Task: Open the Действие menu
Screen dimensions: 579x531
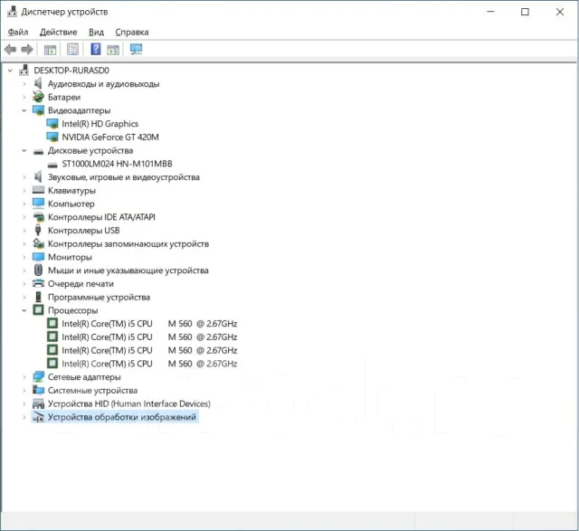Action: point(58,33)
